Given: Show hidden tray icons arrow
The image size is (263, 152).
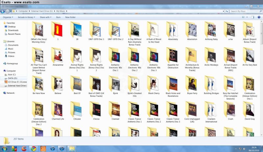Looking at the screenshot, I should [x=236, y=149].
